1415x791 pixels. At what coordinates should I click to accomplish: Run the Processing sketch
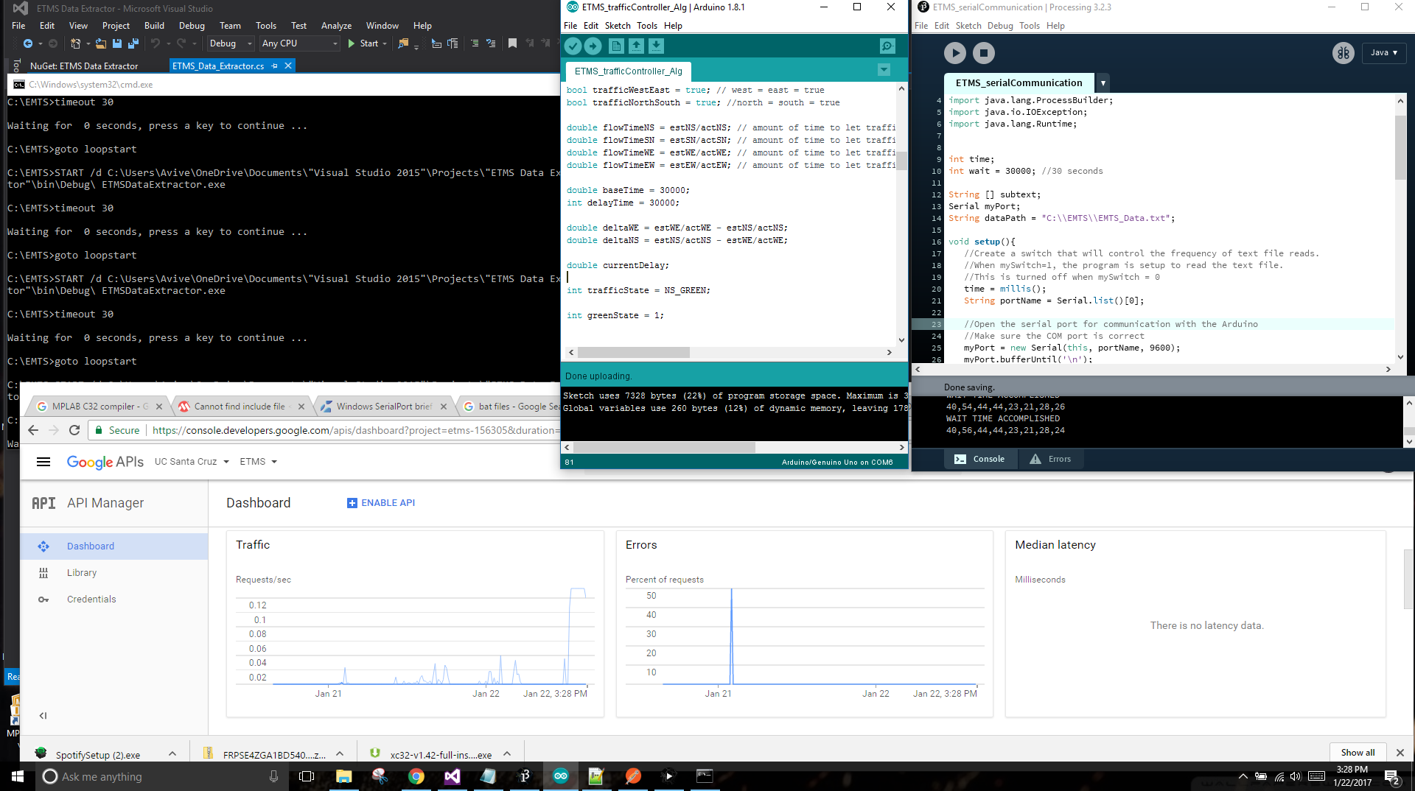[x=954, y=53]
